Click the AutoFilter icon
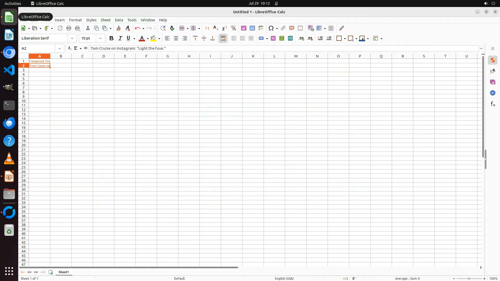 pos(233,28)
